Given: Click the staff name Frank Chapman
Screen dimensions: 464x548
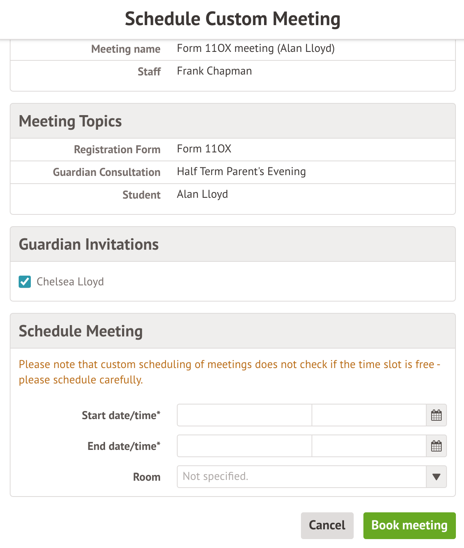Looking at the screenshot, I should pyautogui.click(x=214, y=71).
